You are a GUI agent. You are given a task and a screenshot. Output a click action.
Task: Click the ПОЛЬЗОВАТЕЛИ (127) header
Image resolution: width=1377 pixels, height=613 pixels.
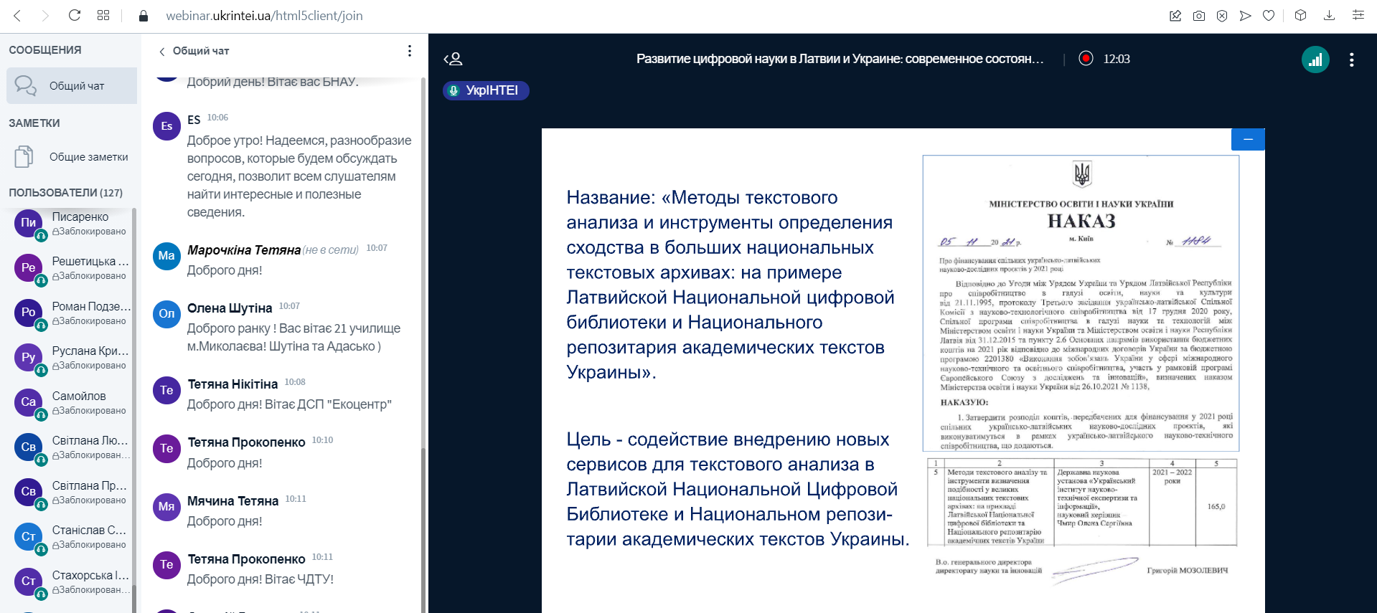65,193
